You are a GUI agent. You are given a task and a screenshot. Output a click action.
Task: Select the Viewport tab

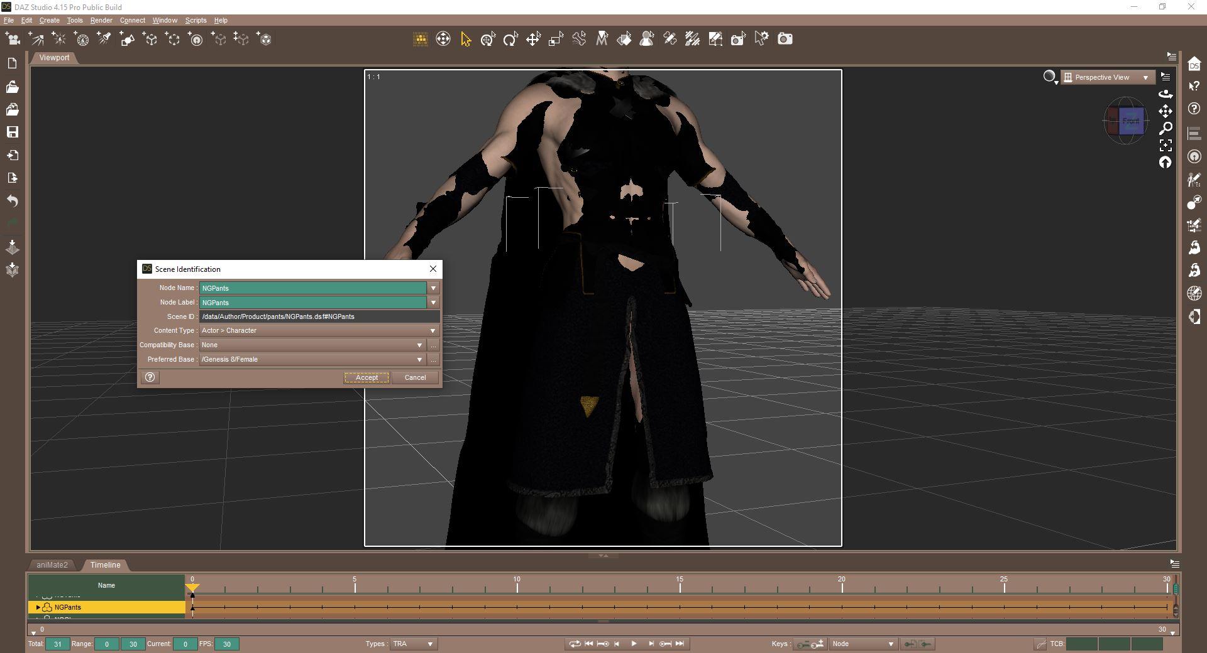[x=54, y=58]
